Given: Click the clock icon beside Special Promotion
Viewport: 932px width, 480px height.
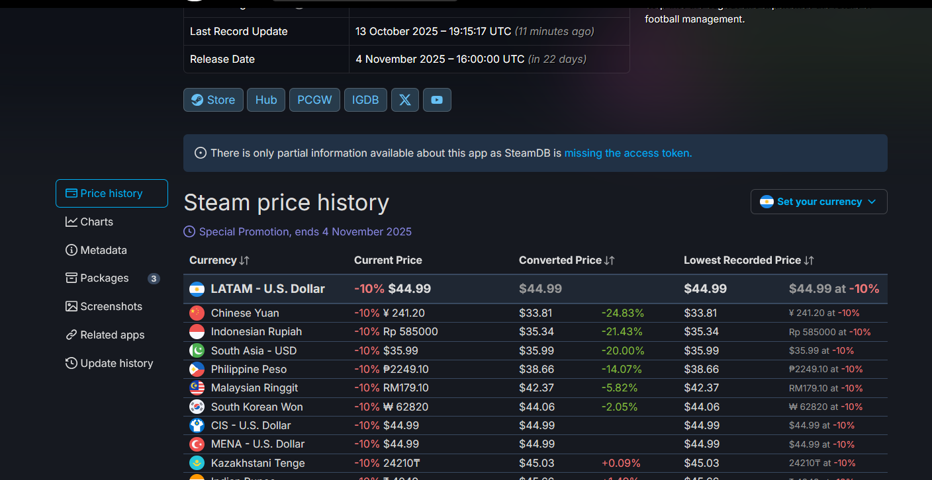Looking at the screenshot, I should (x=189, y=231).
